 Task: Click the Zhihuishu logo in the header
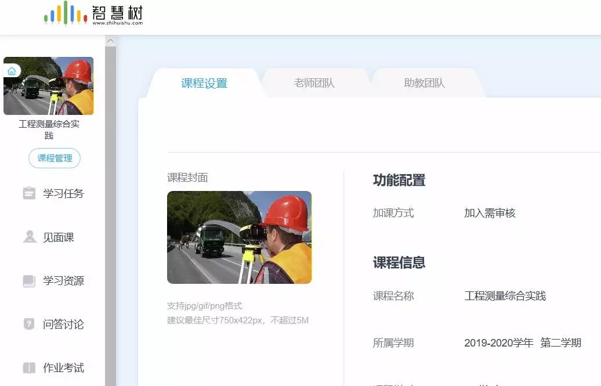pyautogui.click(x=93, y=14)
